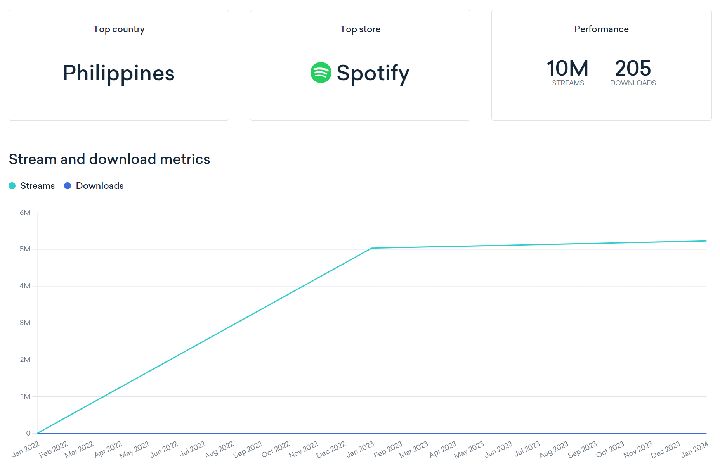Click the Mar 2022 axis label
This screenshot has width=720, height=472.
pyautogui.click(x=79, y=450)
